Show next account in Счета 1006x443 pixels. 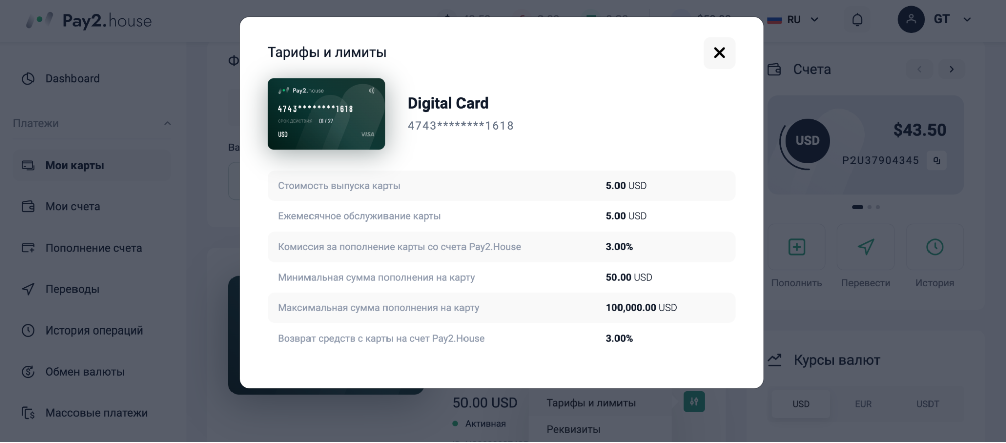(x=951, y=69)
